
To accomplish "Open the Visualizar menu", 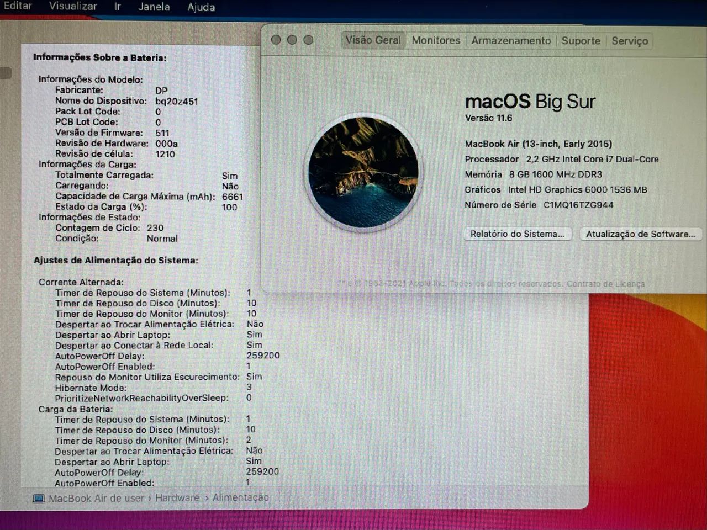I will point(73,6).
